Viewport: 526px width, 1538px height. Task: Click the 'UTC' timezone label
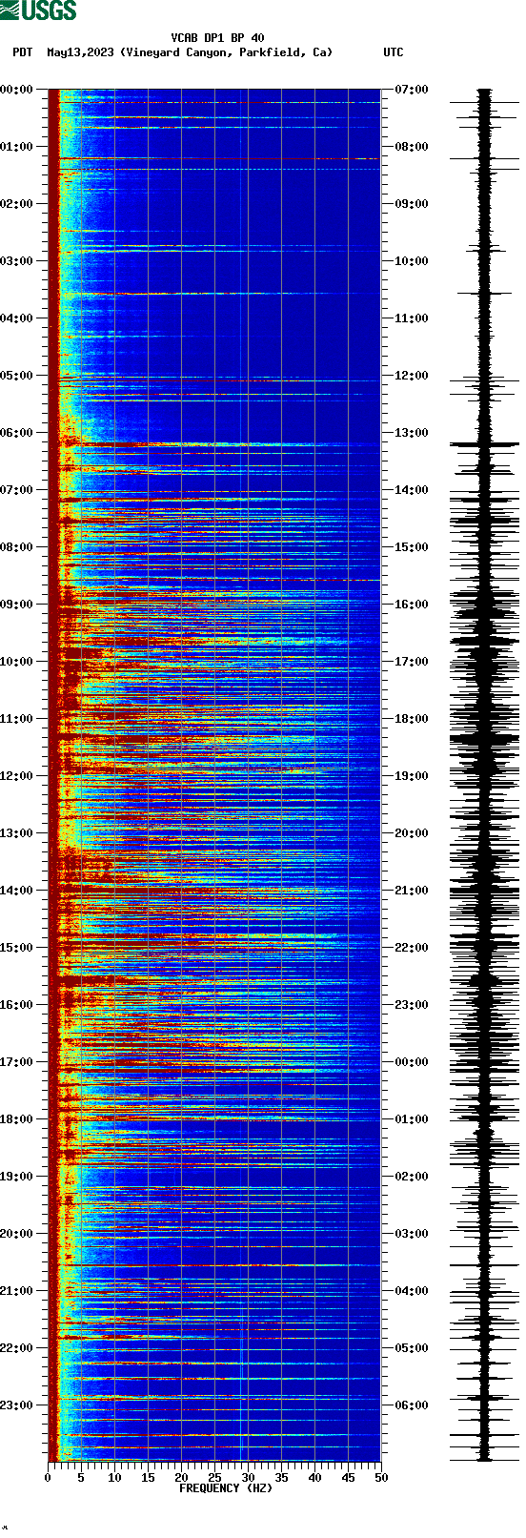tap(394, 52)
